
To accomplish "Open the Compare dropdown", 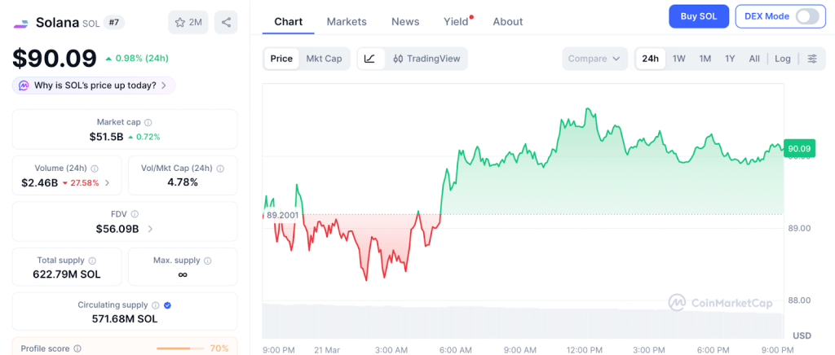I will pos(594,59).
